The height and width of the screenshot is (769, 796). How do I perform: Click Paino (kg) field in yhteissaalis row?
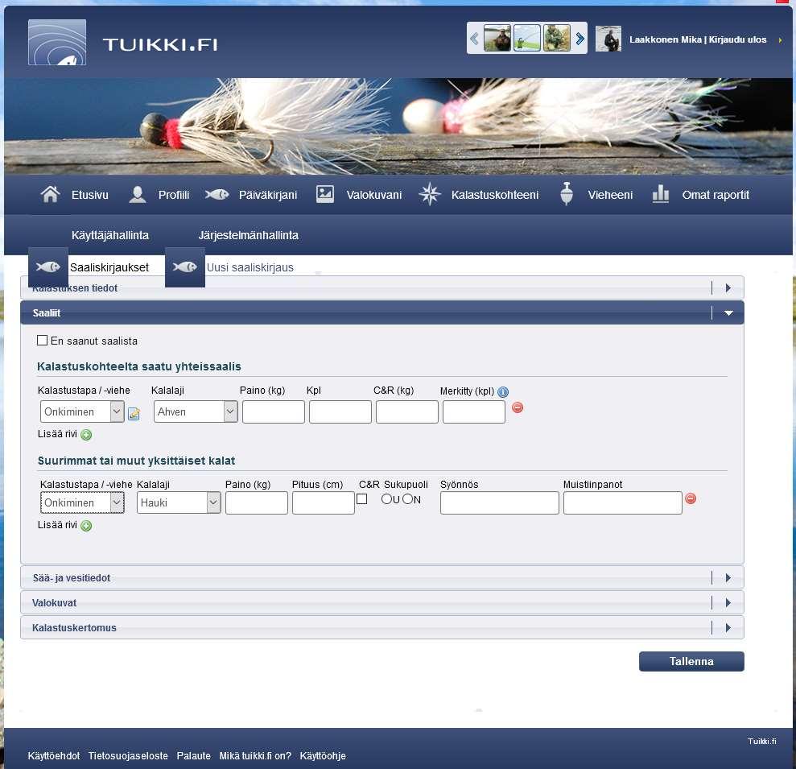[x=274, y=411]
